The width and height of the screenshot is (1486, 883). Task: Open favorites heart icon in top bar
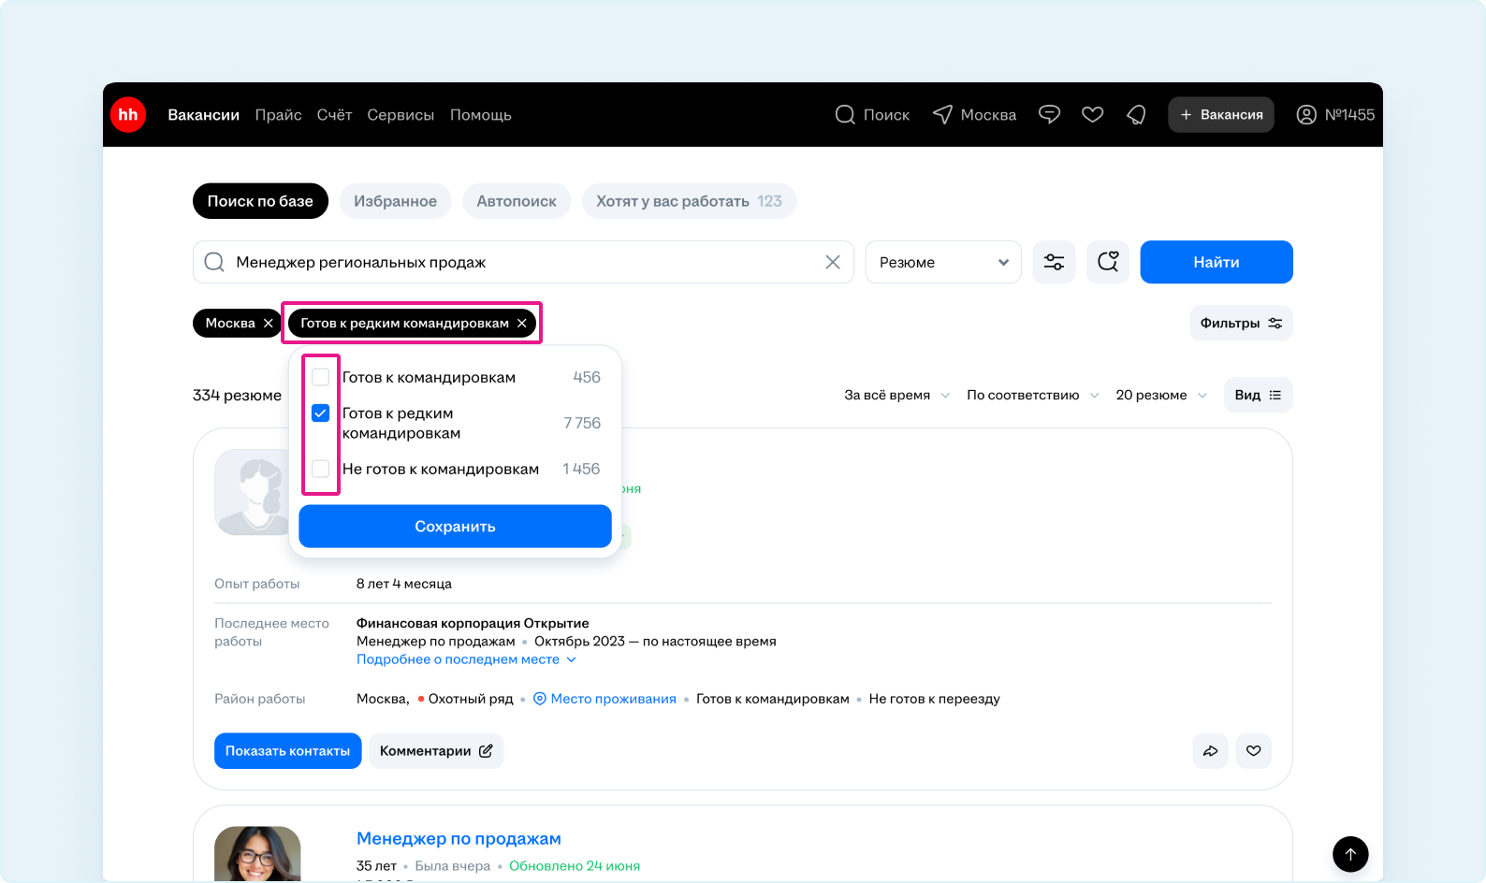click(1092, 115)
